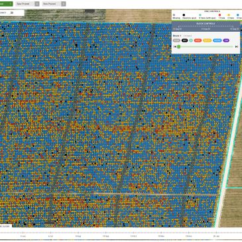Click the black count pill under Block 1
This screenshot has width=242, height=242.
(185, 40)
